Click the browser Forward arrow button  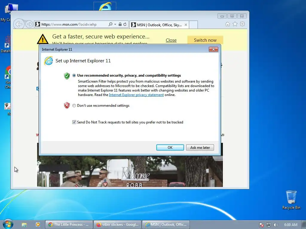[29, 24]
